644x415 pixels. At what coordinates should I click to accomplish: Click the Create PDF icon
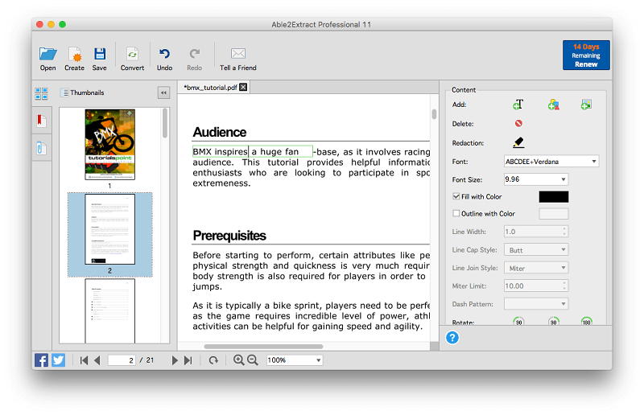74,54
